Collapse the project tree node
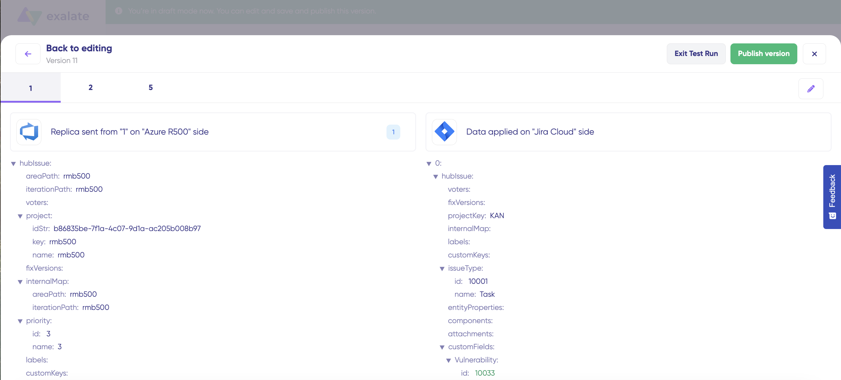 tap(20, 216)
